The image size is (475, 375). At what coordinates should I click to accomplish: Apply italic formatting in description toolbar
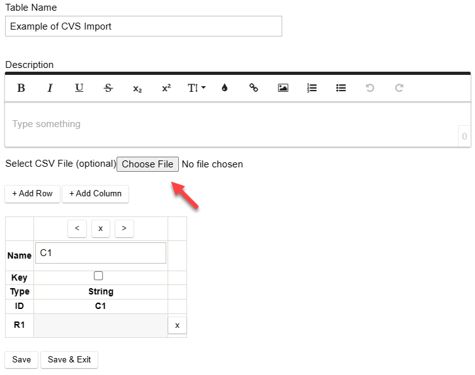pyautogui.click(x=50, y=88)
